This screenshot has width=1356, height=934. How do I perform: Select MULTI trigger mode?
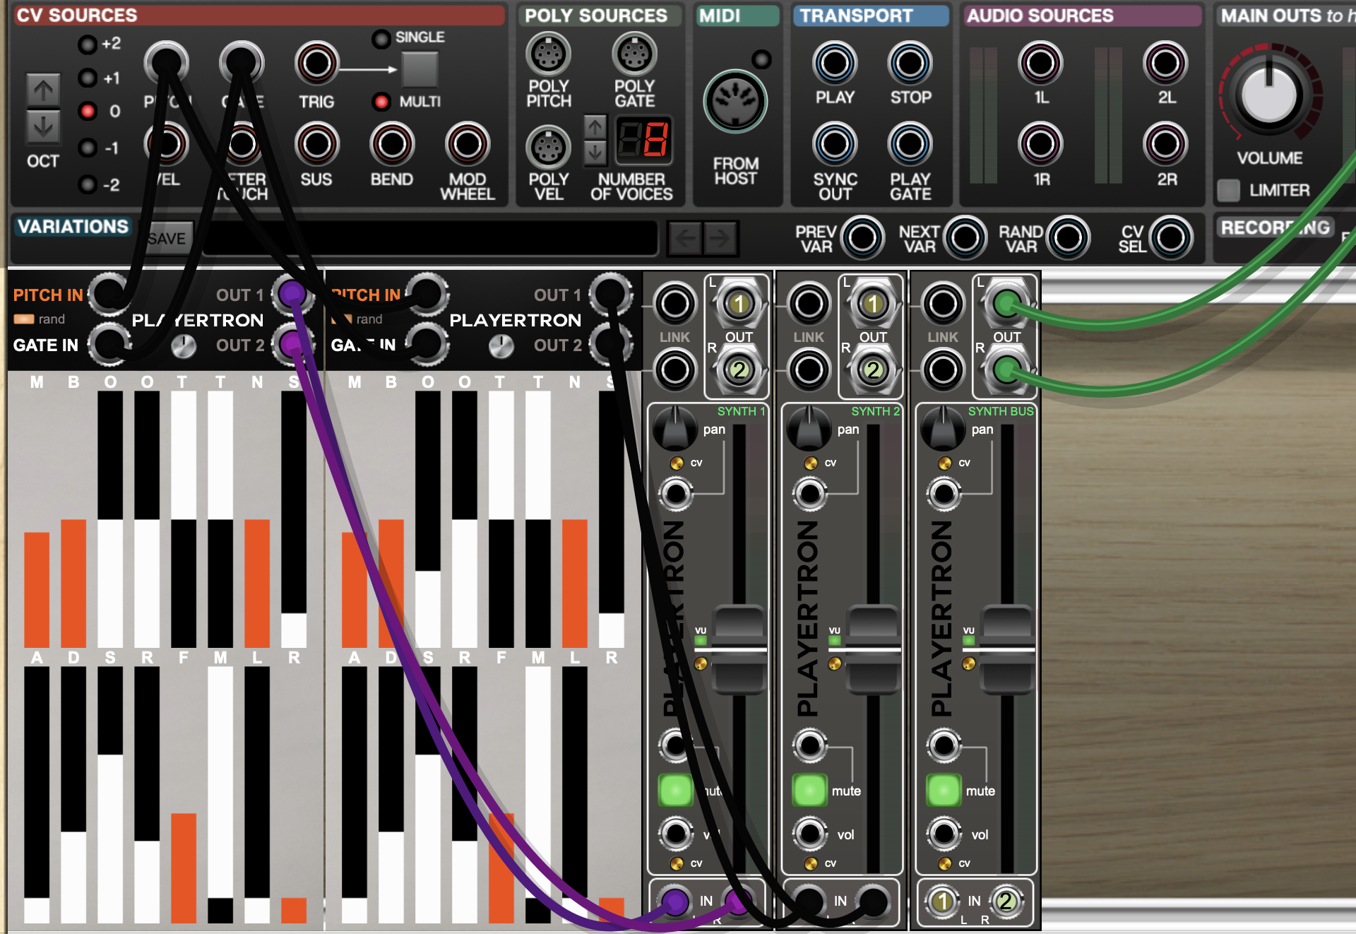click(x=381, y=102)
